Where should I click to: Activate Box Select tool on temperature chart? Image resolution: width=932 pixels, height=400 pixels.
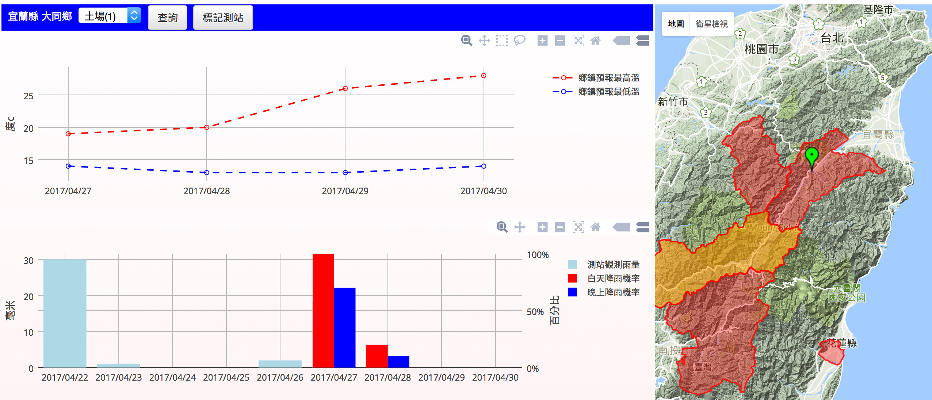pyautogui.click(x=502, y=41)
